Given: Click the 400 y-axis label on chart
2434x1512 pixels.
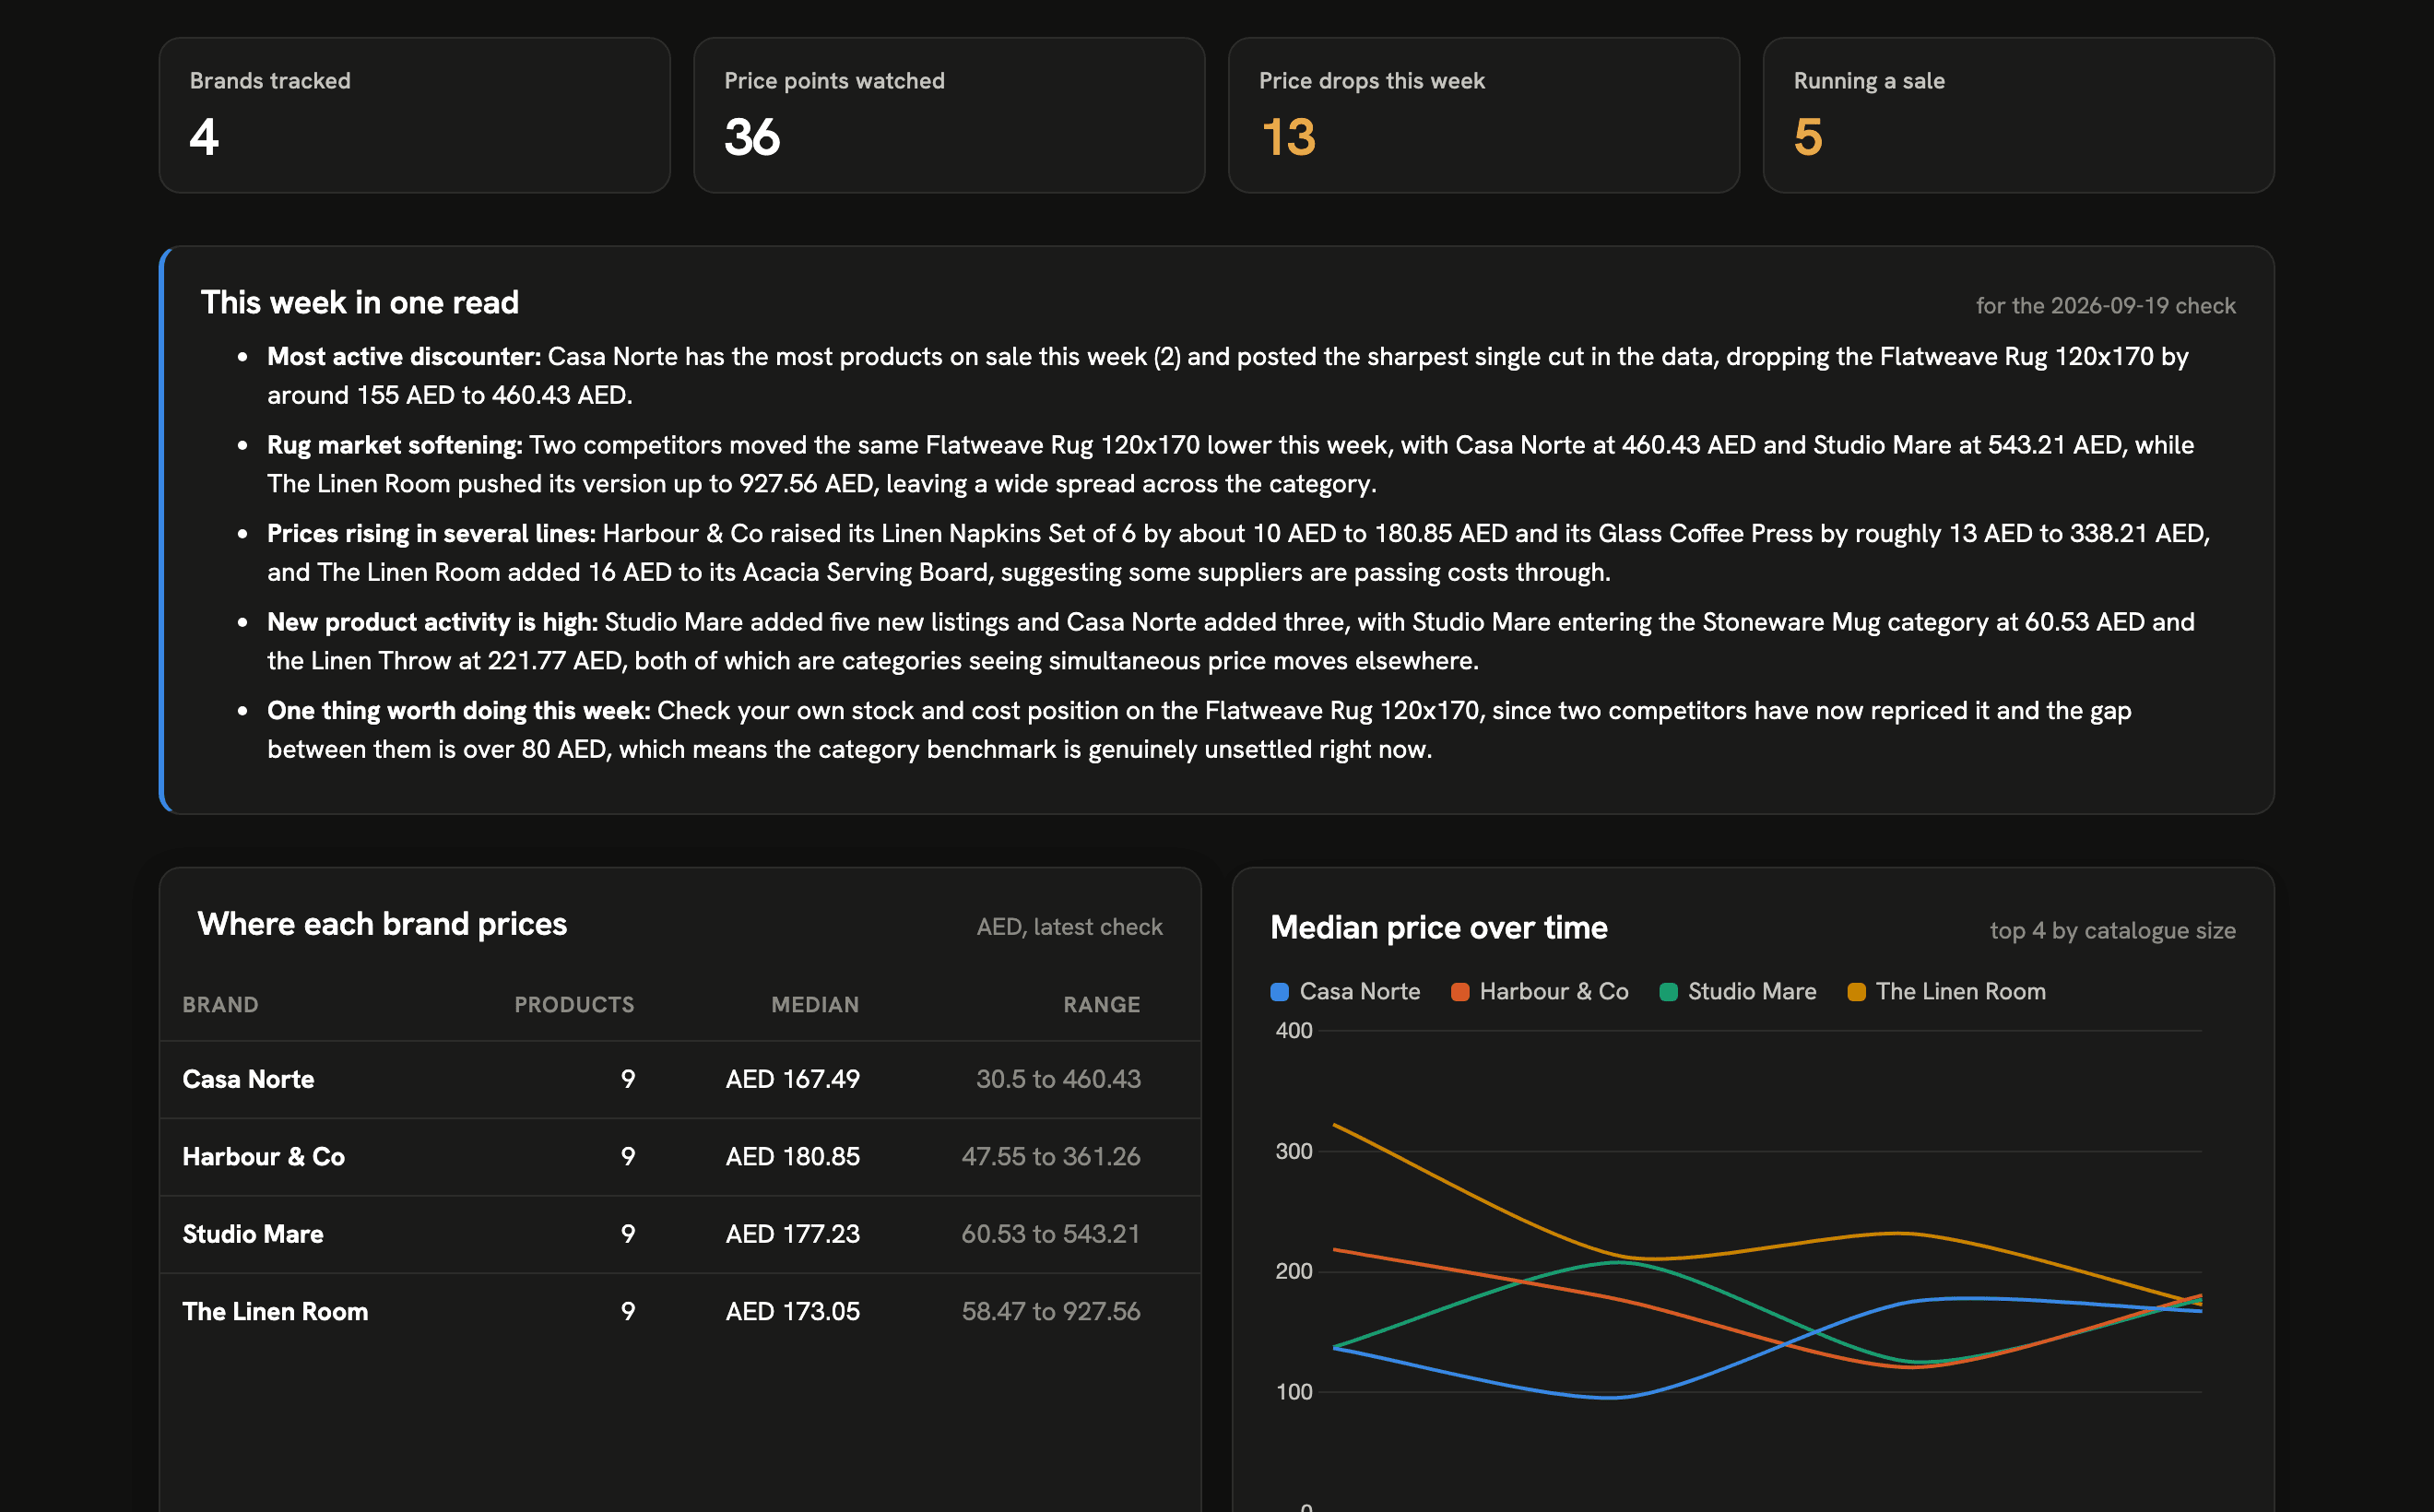Looking at the screenshot, I should pyautogui.click(x=1294, y=1031).
